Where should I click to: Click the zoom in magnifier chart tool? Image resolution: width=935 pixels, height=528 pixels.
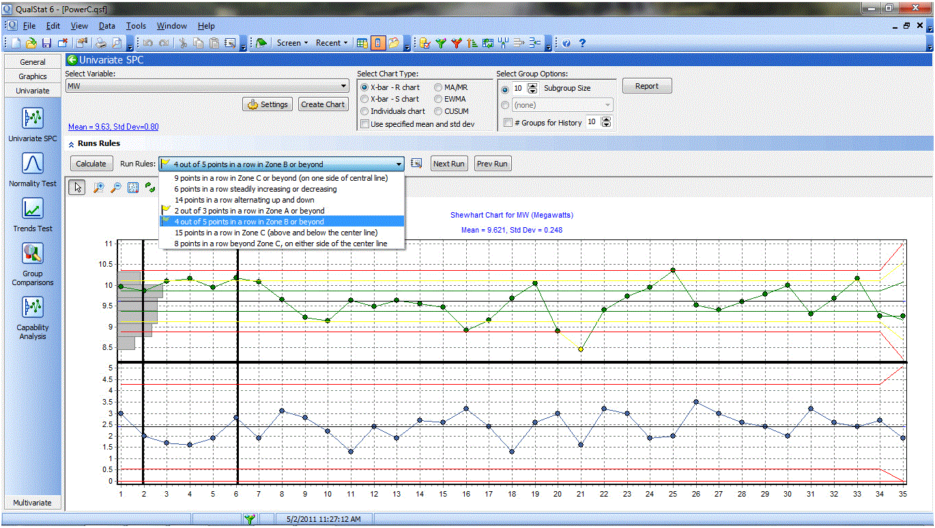(x=99, y=188)
